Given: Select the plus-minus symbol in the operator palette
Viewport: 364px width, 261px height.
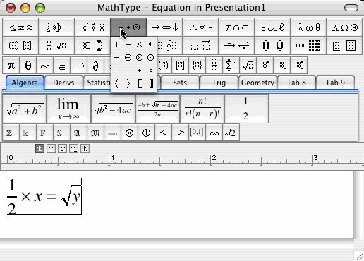Looking at the screenshot, I should pos(116,44).
